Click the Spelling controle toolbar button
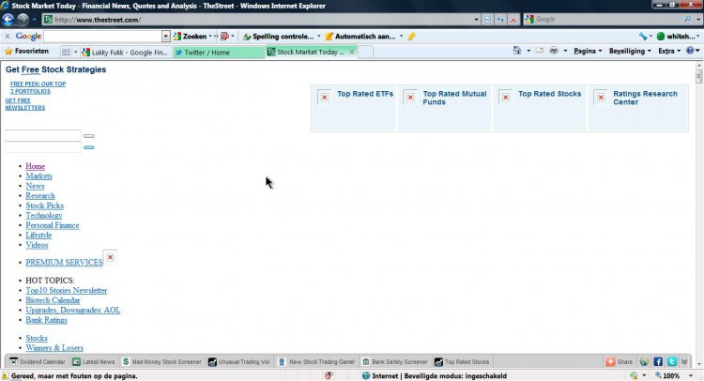The height and width of the screenshot is (381, 704). point(279,37)
